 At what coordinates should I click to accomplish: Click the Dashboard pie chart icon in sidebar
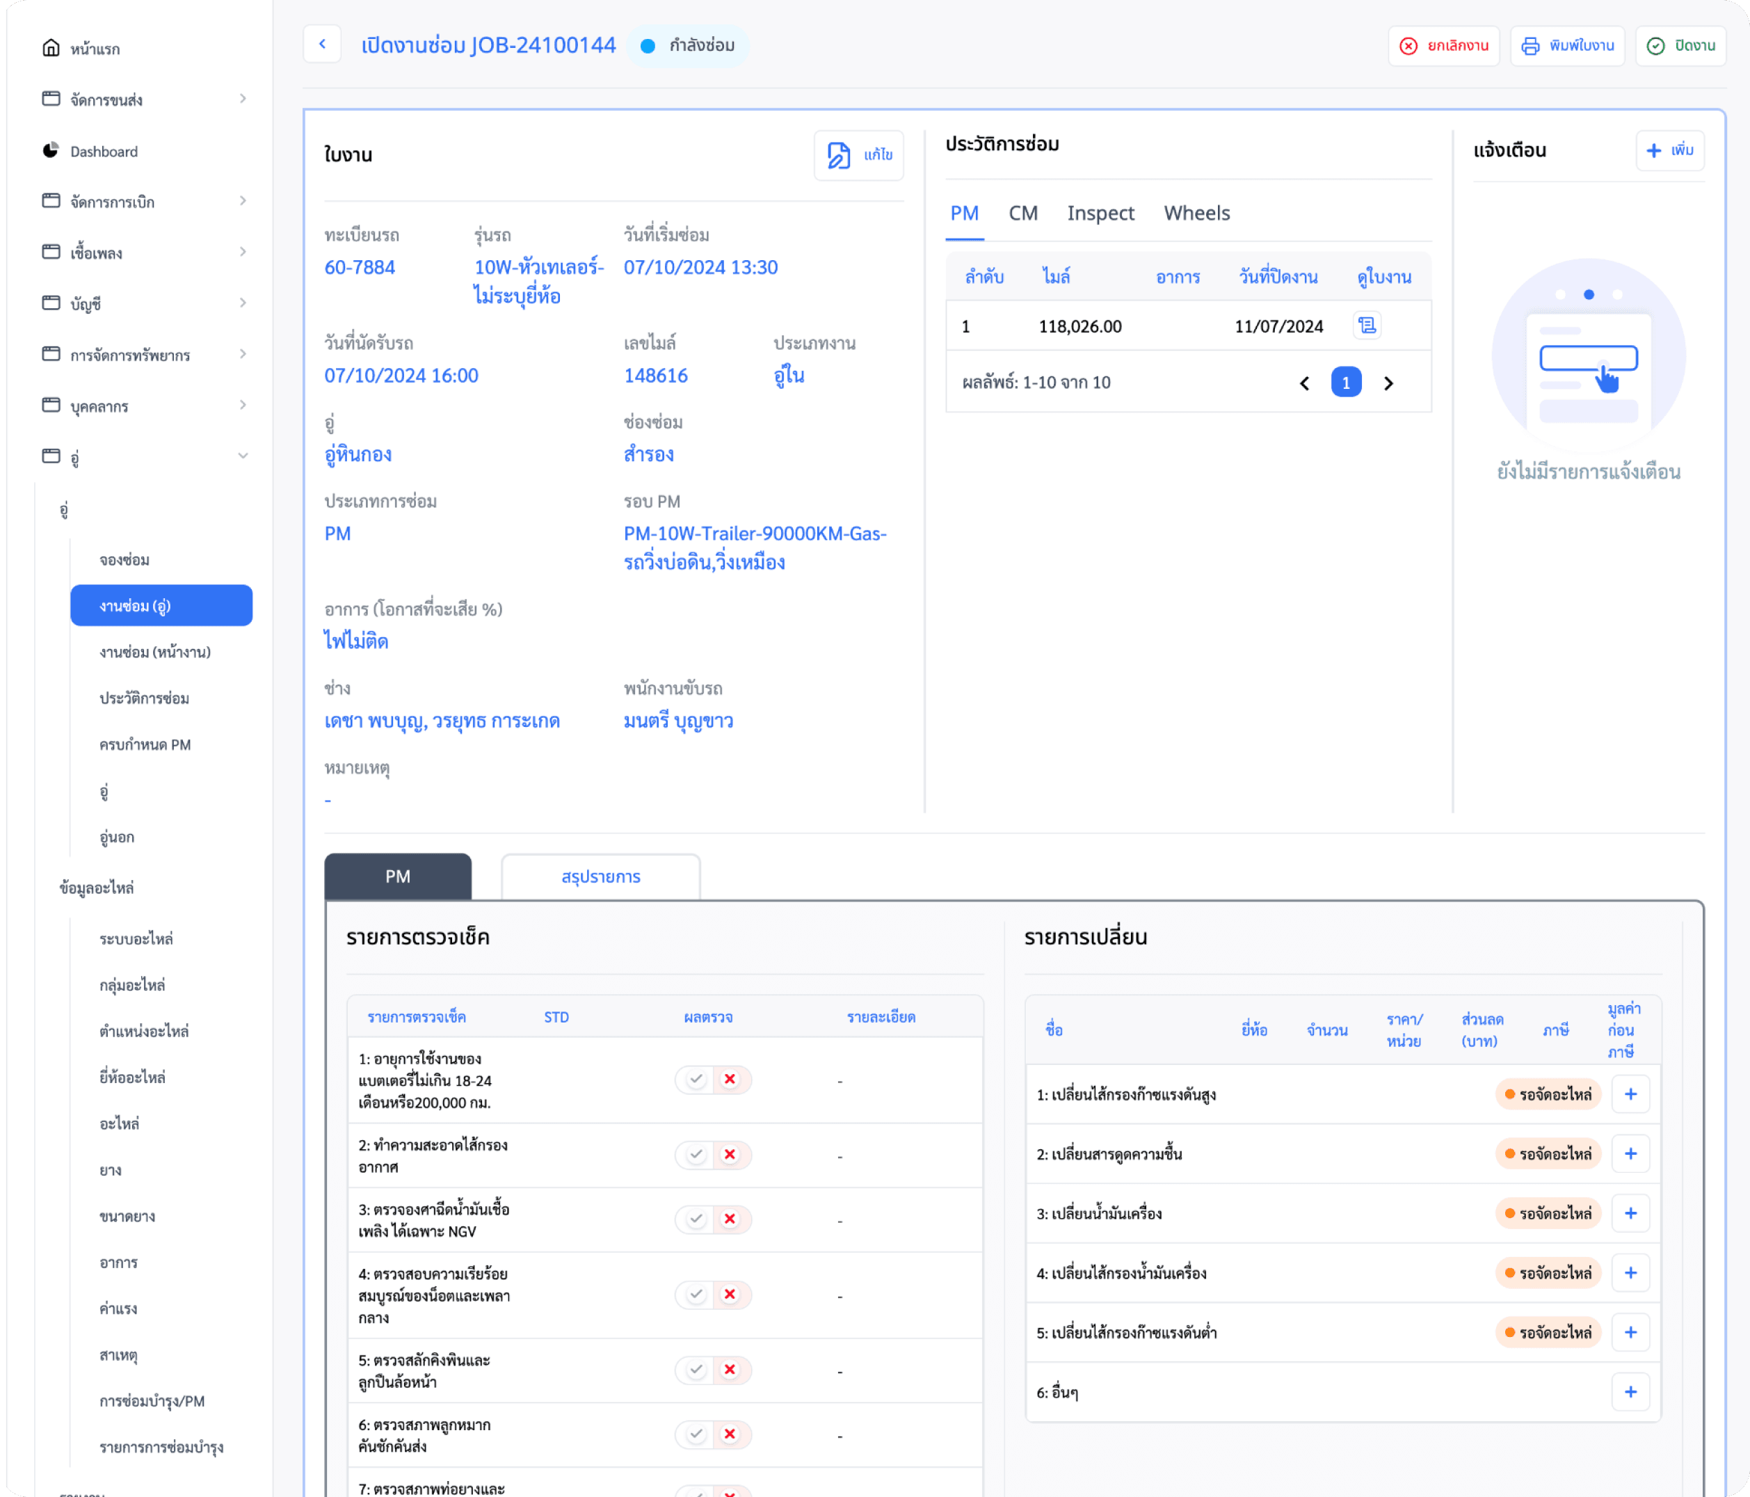(x=51, y=150)
